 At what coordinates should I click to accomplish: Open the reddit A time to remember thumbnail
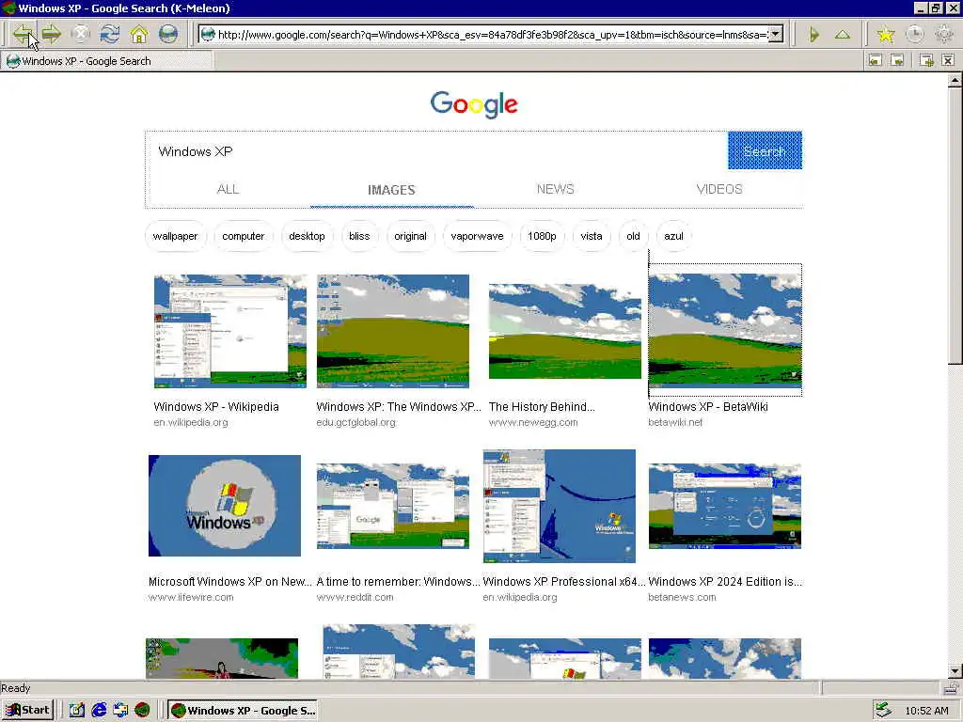tap(393, 506)
